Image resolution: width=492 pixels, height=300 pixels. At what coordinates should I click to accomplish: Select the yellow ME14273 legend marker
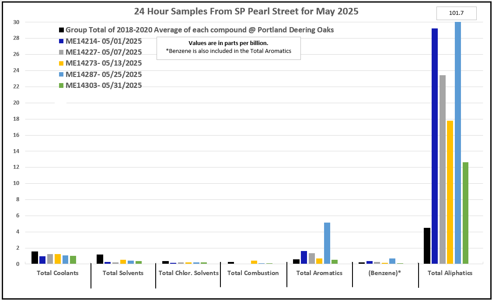click(x=62, y=63)
